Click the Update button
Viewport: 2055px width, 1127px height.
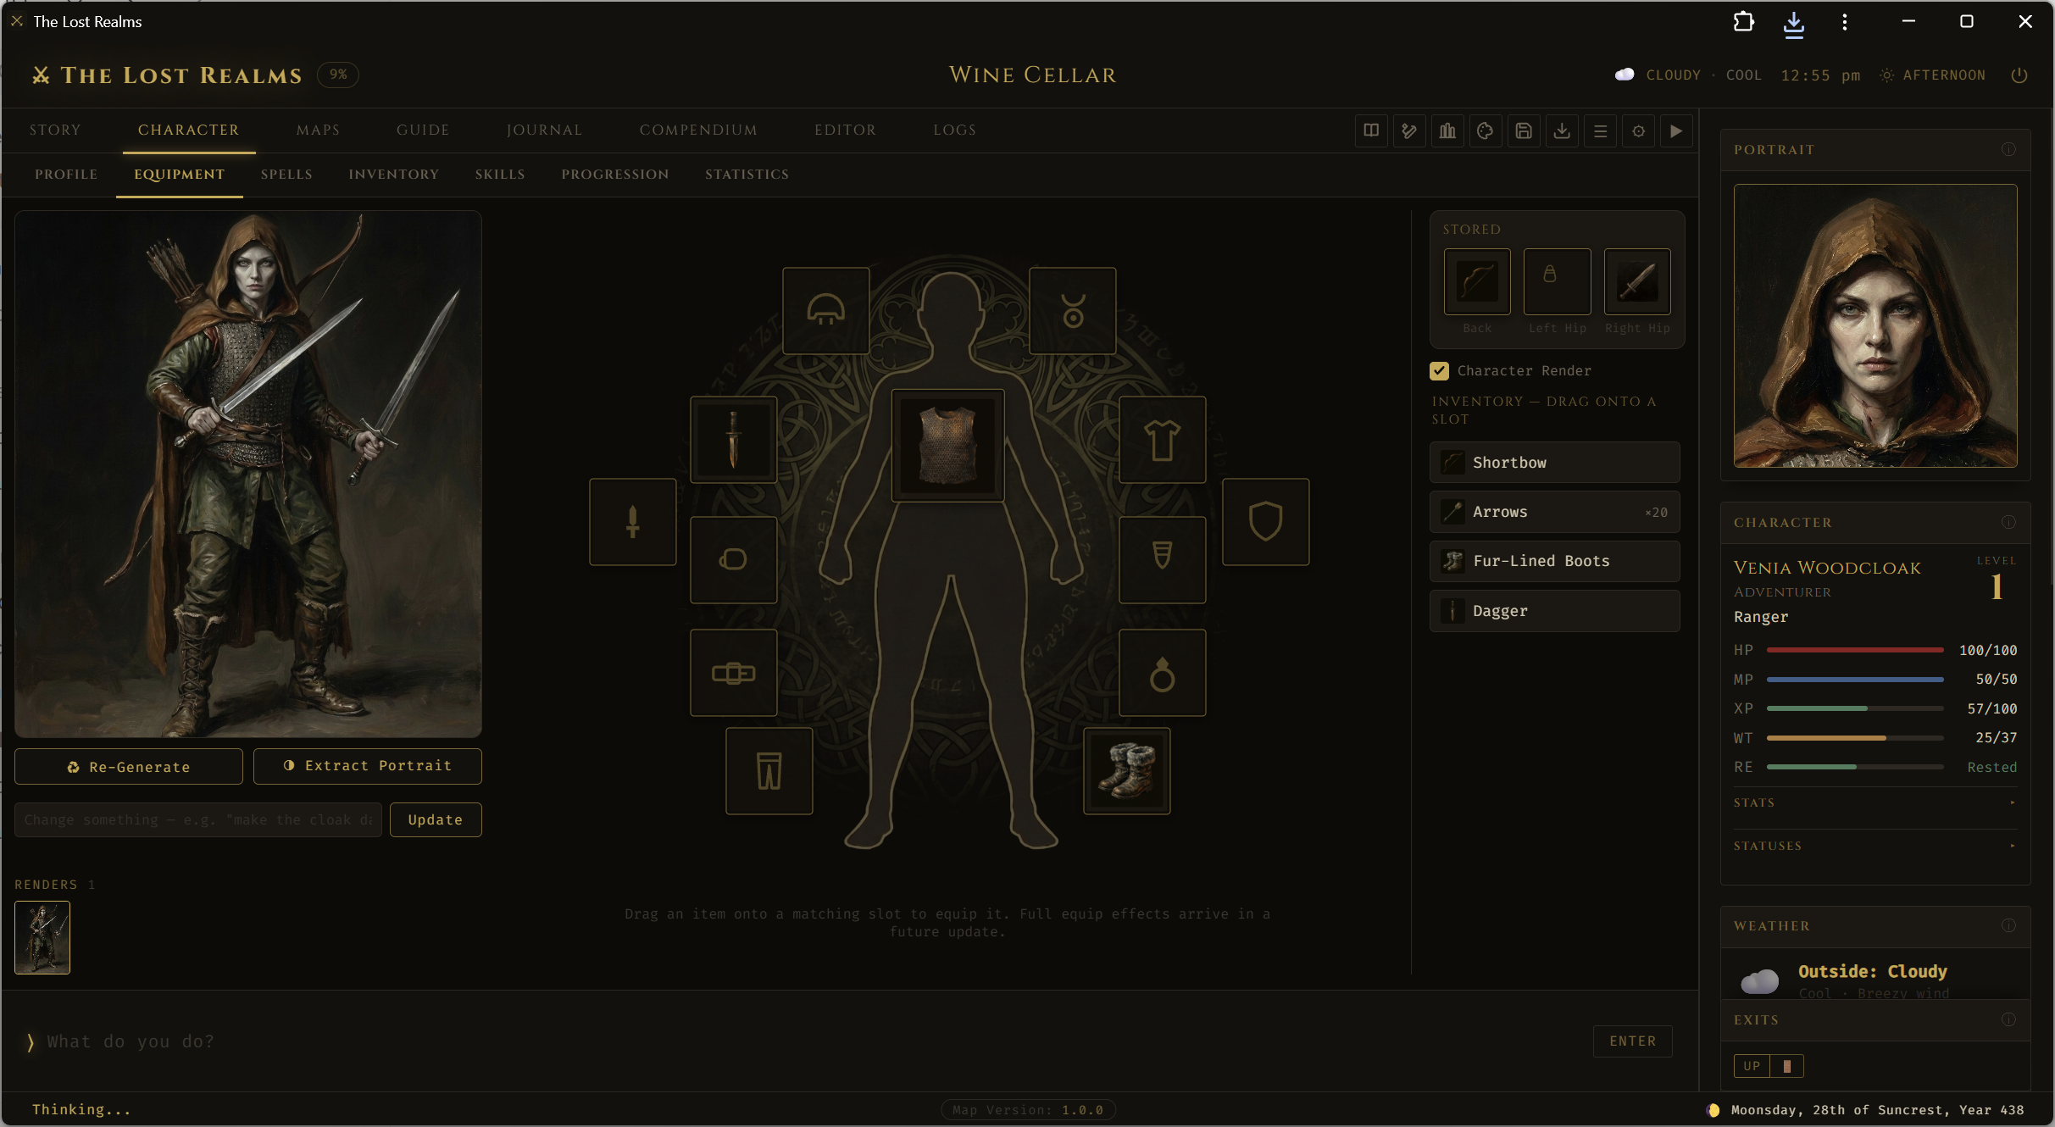(x=436, y=819)
